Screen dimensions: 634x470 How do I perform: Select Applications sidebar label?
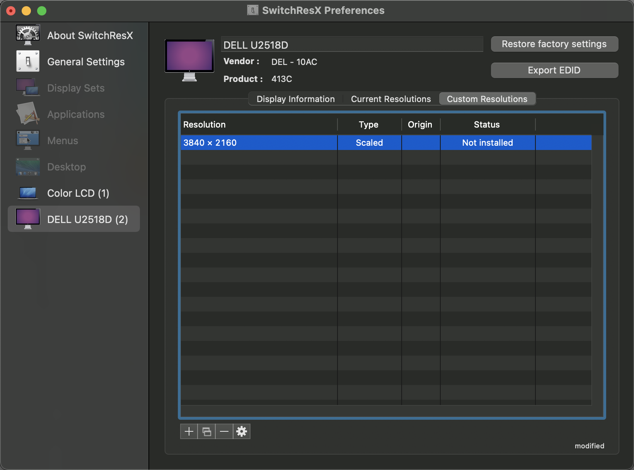(x=76, y=114)
